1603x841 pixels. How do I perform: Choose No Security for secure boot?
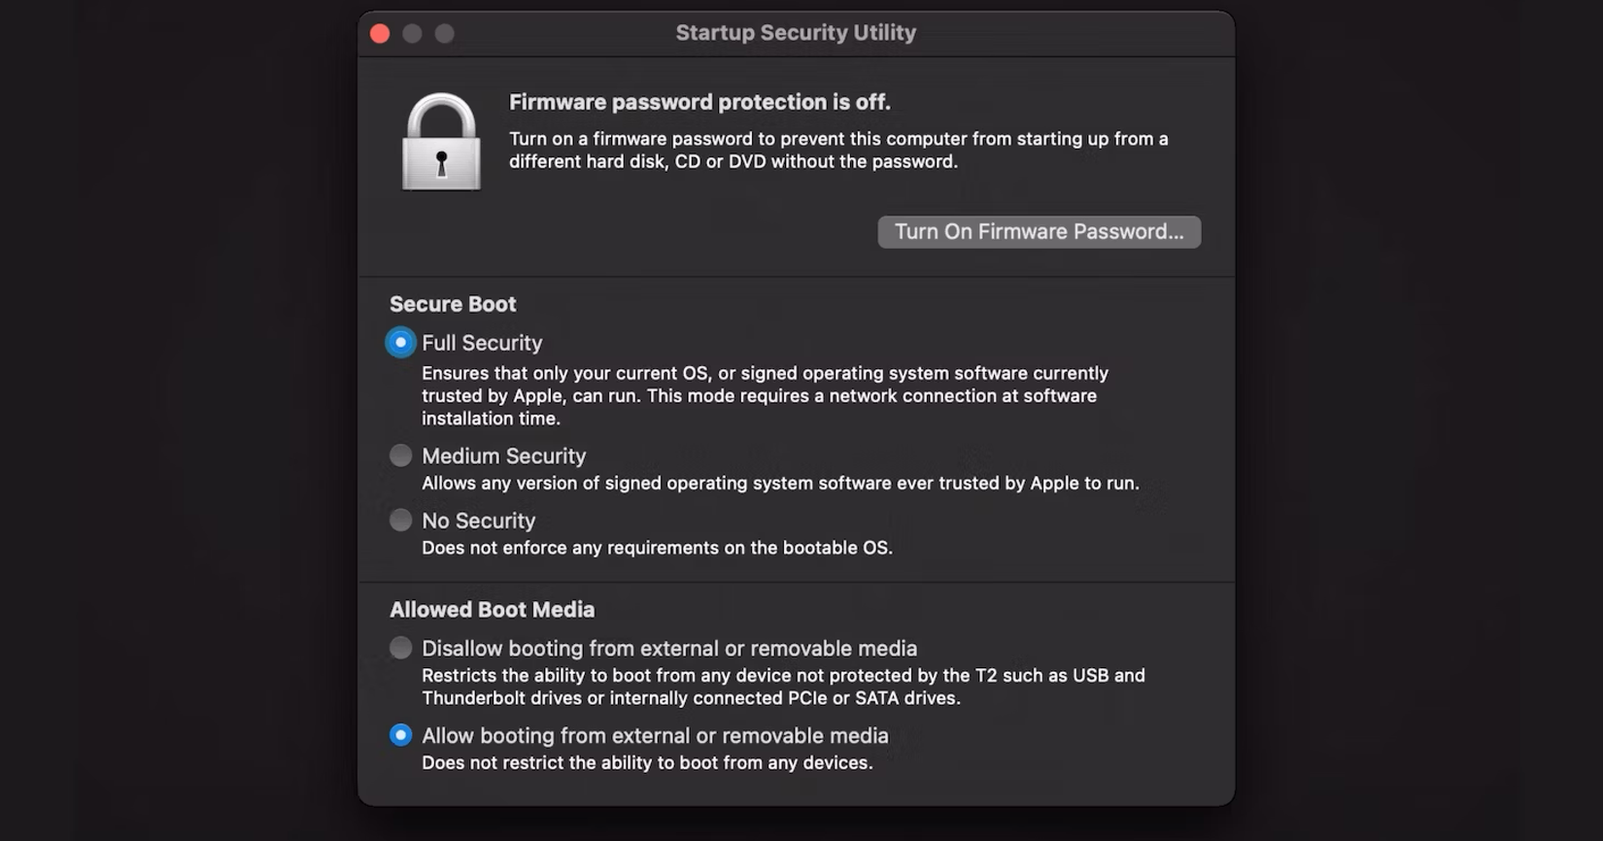[x=400, y=520]
